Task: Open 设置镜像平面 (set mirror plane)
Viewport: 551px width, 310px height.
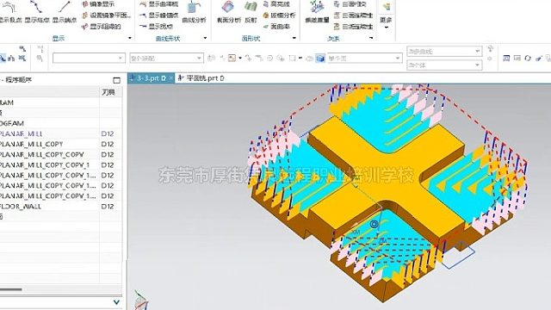Action: click(107, 15)
